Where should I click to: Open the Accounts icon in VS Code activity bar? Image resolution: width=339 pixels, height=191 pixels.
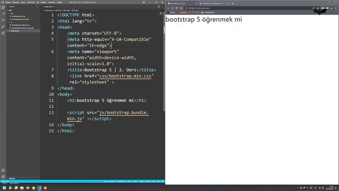[x=3, y=170]
